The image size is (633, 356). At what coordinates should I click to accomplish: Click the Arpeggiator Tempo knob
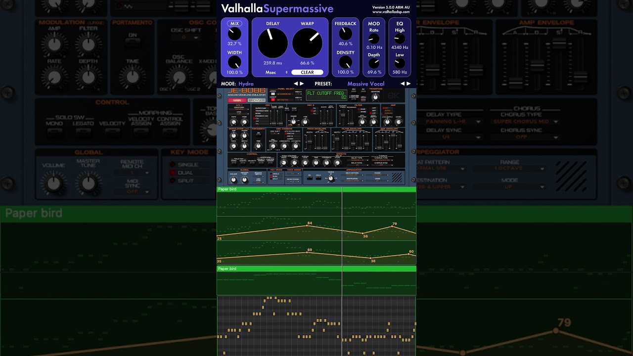(x=331, y=178)
